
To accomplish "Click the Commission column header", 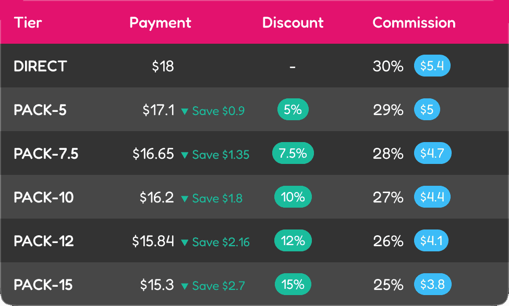I will pos(414,23).
